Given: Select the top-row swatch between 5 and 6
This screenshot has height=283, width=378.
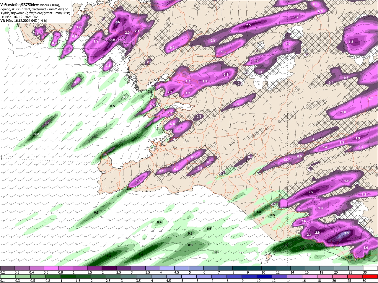Looking at the screenshot, I should click(196, 268).
